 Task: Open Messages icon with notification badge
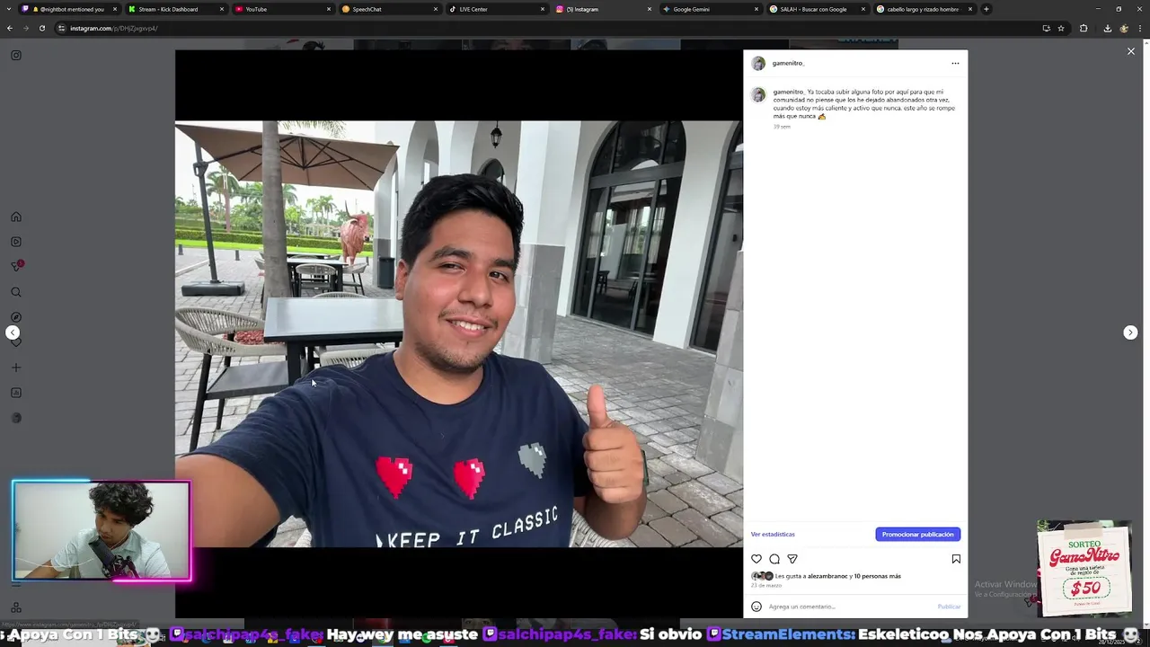[16, 266]
